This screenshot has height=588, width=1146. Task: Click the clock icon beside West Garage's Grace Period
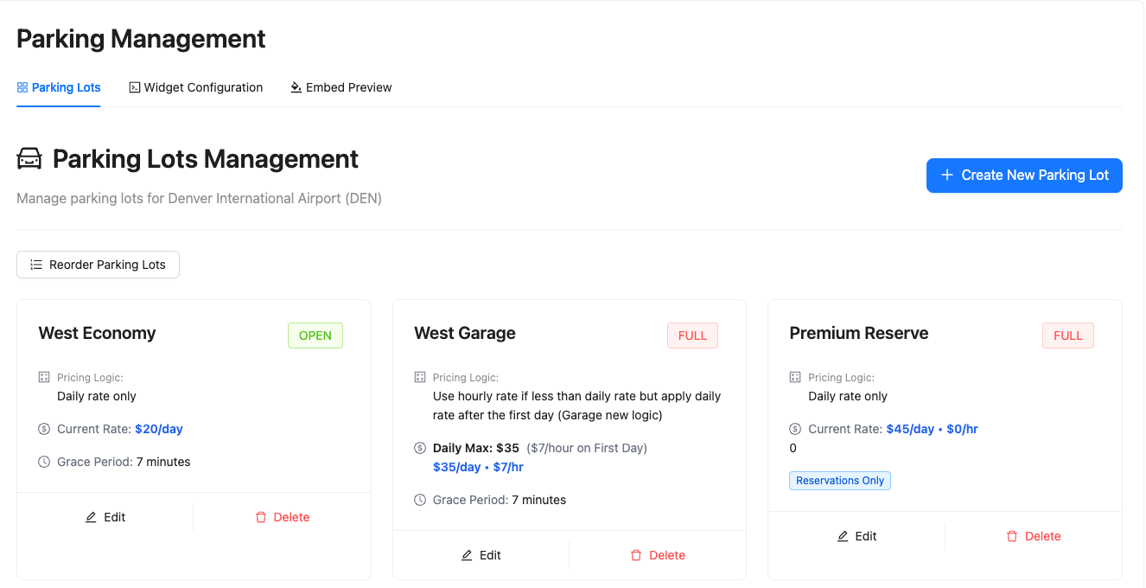pos(418,500)
